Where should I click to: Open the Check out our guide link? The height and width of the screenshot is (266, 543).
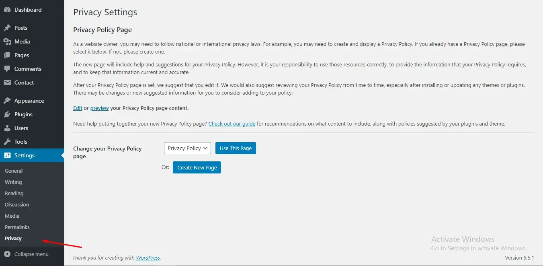(x=232, y=124)
